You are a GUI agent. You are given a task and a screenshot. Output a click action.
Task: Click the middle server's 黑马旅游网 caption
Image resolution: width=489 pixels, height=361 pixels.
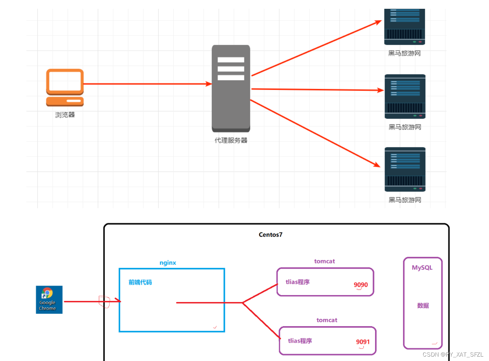[x=405, y=127]
